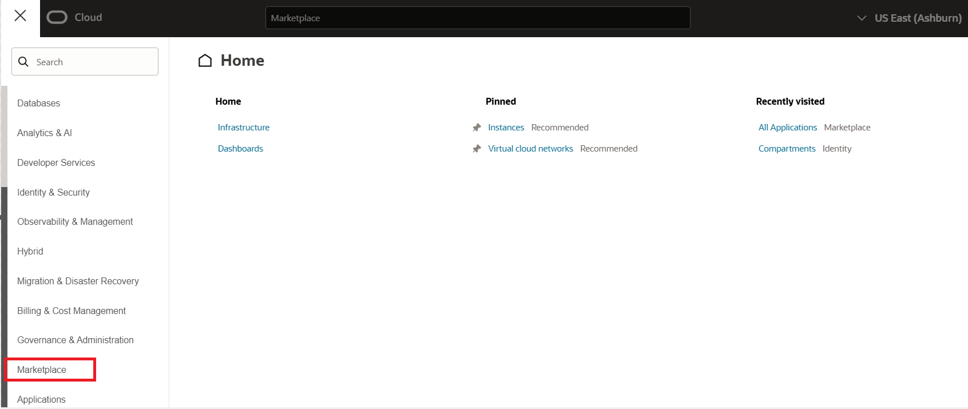Open the Hybrid category
This screenshot has width=968, height=409.
30,251
